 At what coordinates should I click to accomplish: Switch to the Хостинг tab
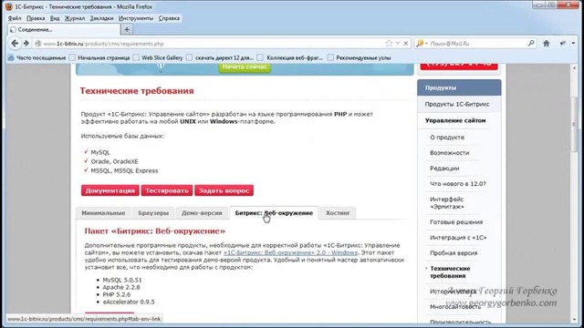(338, 213)
